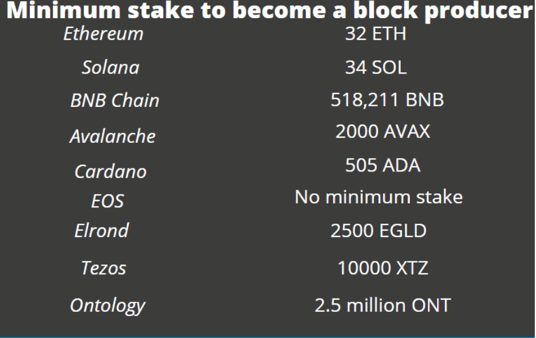Select the EOS row label
Viewport: 536px width, 338px height.
point(107,200)
